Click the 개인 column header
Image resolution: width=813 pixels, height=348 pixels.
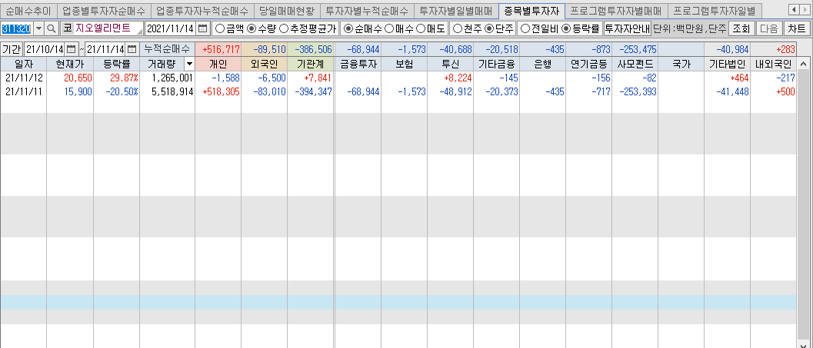tap(218, 65)
